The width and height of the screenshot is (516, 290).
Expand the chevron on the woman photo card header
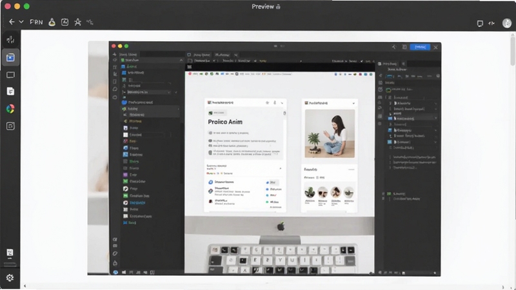click(x=353, y=103)
